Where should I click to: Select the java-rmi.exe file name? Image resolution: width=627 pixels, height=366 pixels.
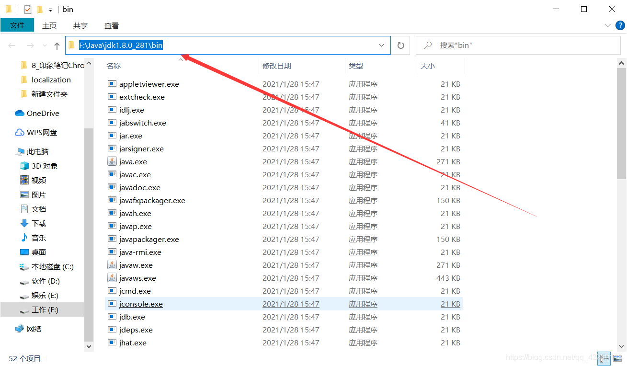(140, 252)
